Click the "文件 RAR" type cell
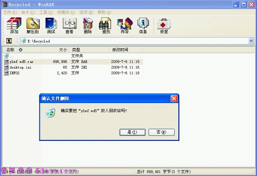Screen dimensions: 257x176 pyautogui.click(x=79, y=62)
